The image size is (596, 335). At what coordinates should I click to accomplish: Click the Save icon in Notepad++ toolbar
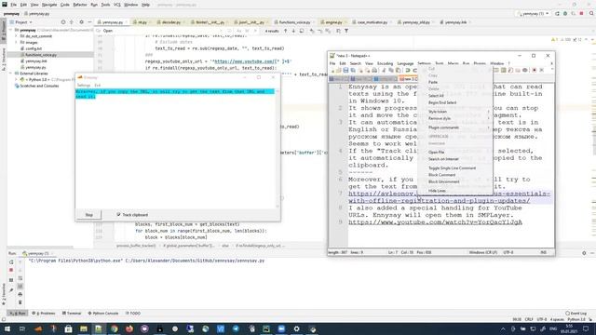tap(345, 71)
